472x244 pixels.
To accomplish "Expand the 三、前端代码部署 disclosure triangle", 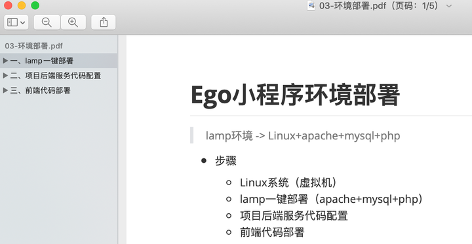I will pos(5,90).
